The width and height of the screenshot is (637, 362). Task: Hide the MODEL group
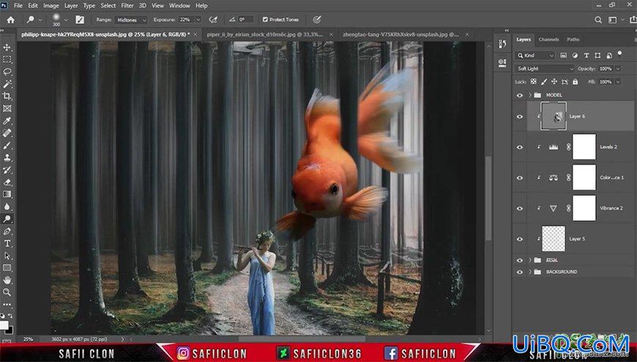coord(520,95)
